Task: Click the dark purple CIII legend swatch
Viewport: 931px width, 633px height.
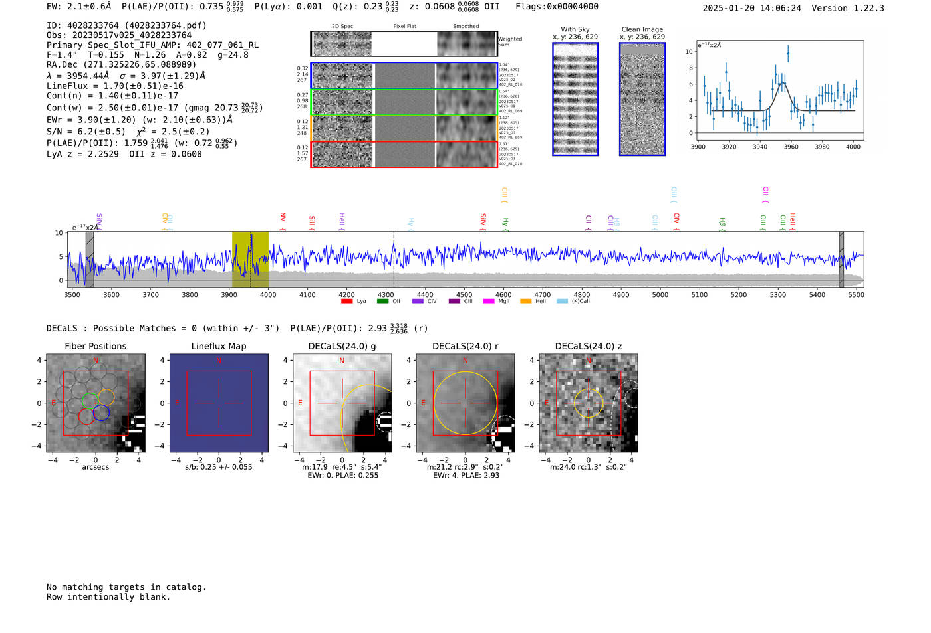Action: (x=454, y=301)
